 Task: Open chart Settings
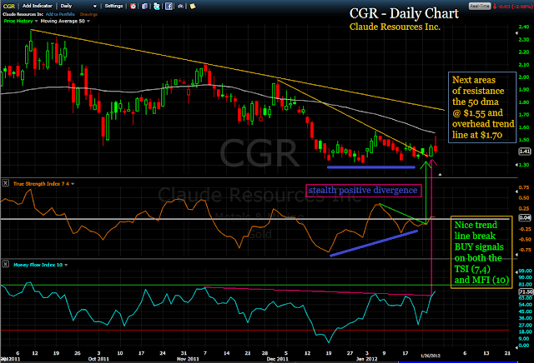click(113, 6)
